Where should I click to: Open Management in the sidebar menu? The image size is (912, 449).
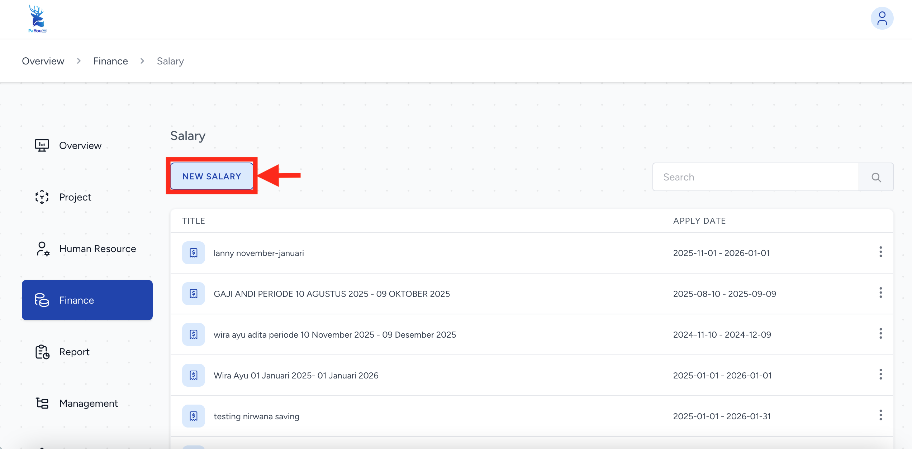[88, 404]
